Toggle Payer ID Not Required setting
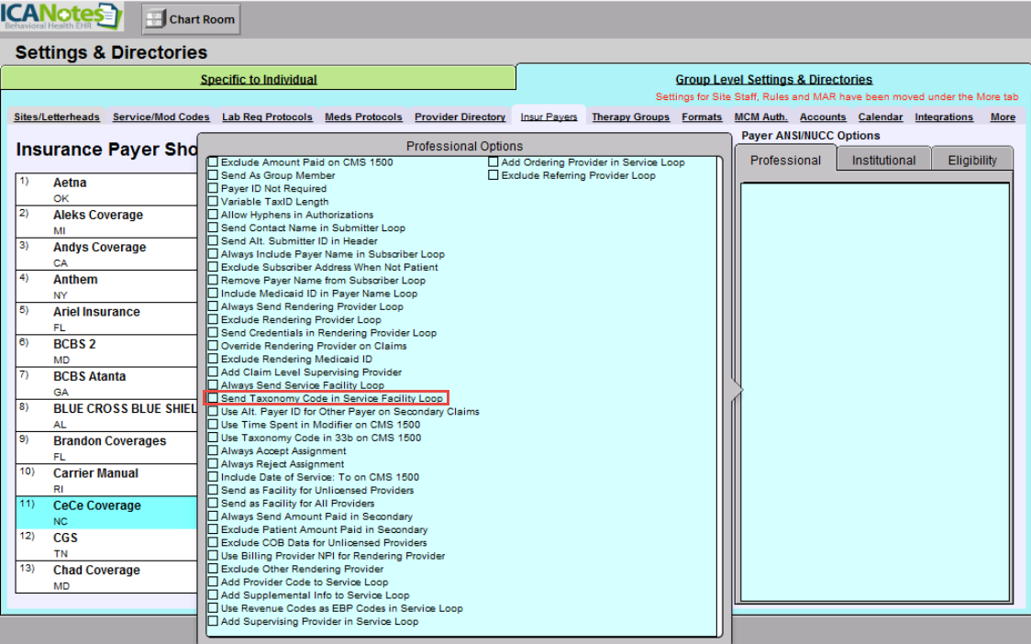Viewport: 1031px width, 644px height. [x=213, y=188]
